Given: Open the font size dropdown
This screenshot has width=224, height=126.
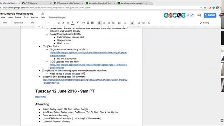Looking at the screenshot, I should tap(51, 23).
